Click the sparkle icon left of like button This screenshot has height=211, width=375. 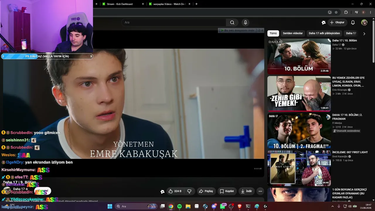(162, 192)
